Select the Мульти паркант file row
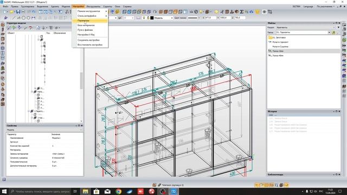 pyautogui.click(x=304, y=42)
